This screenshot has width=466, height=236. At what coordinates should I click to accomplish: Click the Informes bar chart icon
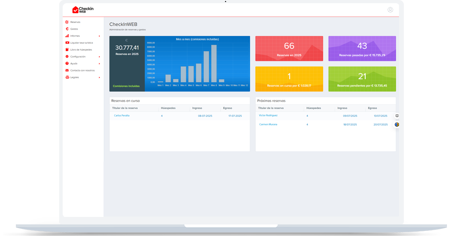click(67, 36)
